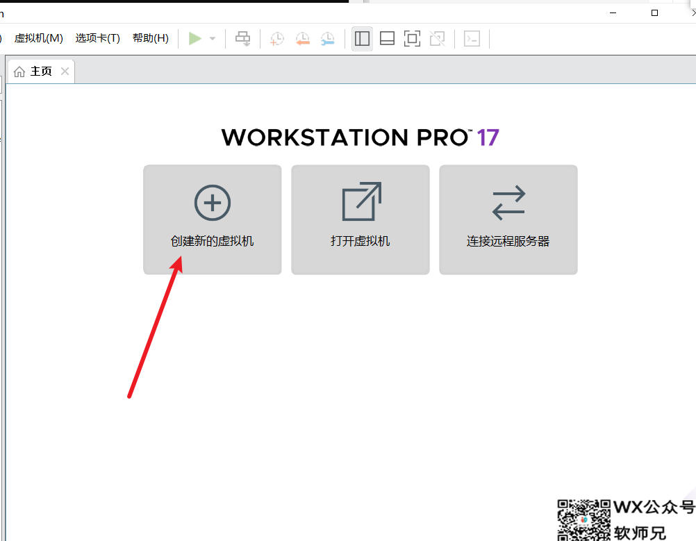The width and height of the screenshot is (696, 541).
Task: Click 创建新的虚拟机 tile
Action: [x=212, y=219]
